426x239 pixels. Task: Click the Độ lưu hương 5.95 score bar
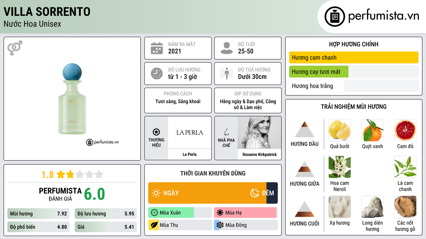click(x=106, y=214)
